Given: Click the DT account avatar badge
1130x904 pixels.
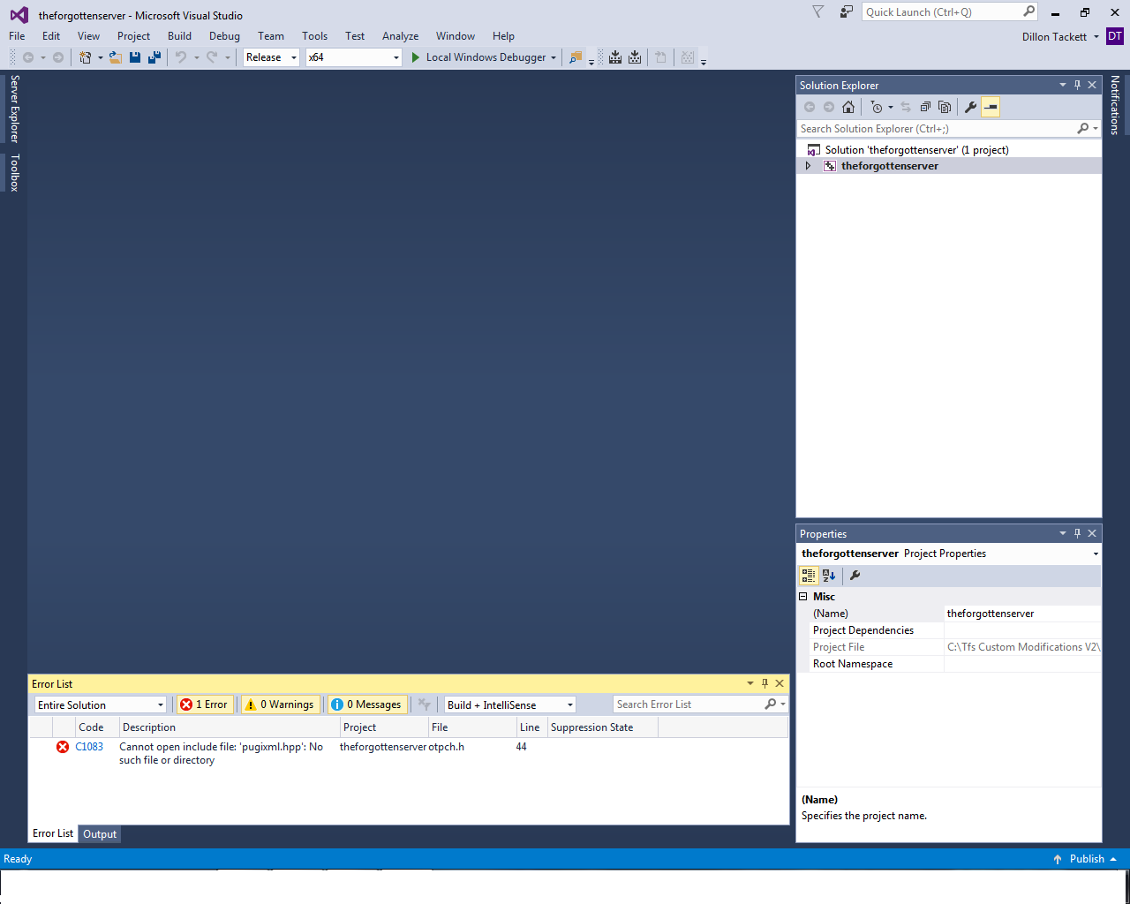Looking at the screenshot, I should click(x=1115, y=36).
